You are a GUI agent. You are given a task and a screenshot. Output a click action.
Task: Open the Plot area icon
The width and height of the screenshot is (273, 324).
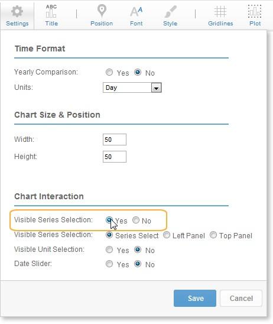pyautogui.click(x=255, y=11)
